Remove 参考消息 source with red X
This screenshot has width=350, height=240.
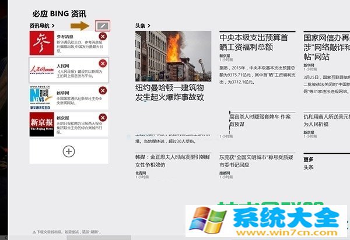[x=103, y=36]
